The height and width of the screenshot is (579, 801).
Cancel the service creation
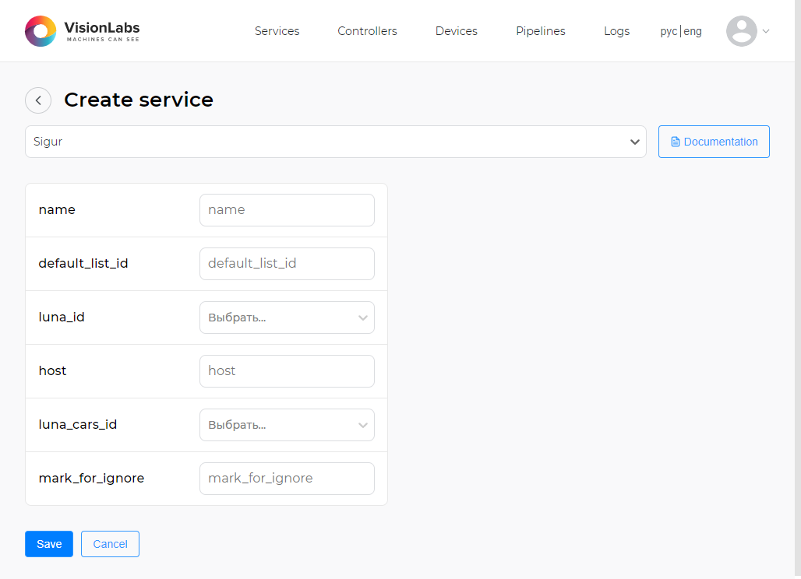tap(110, 544)
